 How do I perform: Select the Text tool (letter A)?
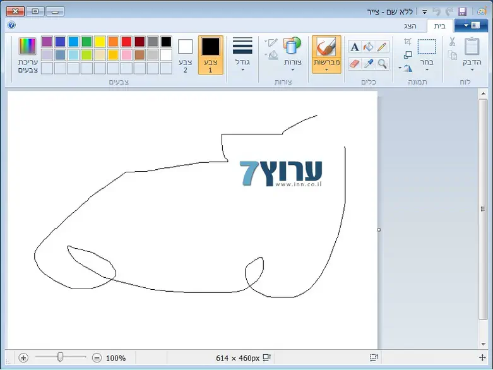[x=354, y=47]
